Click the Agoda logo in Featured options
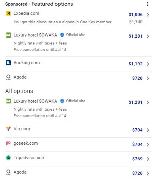This screenshot has height=180, width=154. tap(8, 77)
